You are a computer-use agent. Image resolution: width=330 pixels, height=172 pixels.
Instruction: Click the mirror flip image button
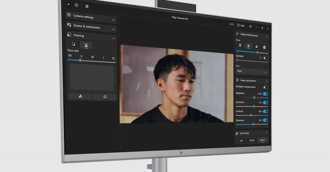coord(80,96)
